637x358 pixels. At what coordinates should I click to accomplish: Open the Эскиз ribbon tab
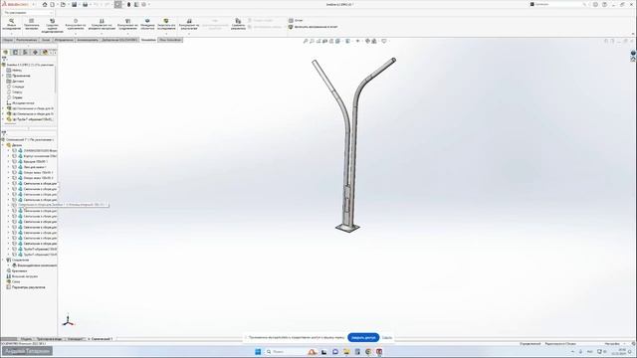pyautogui.click(x=46, y=40)
